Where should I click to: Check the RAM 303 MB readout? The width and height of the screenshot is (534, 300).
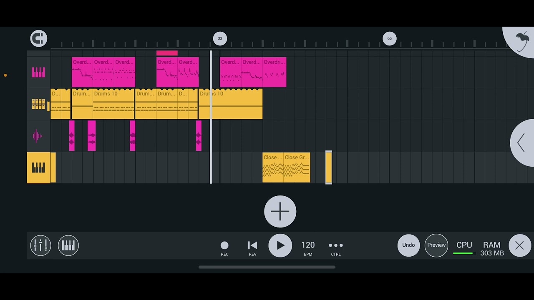point(492,248)
